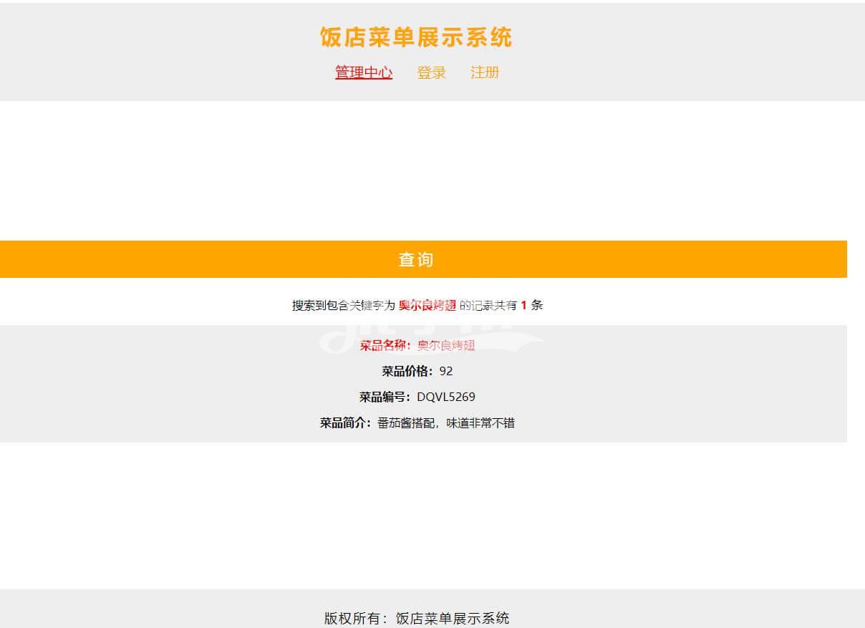Go to the 注册 page link
The height and width of the screenshot is (628, 865).
click(484, 72)
